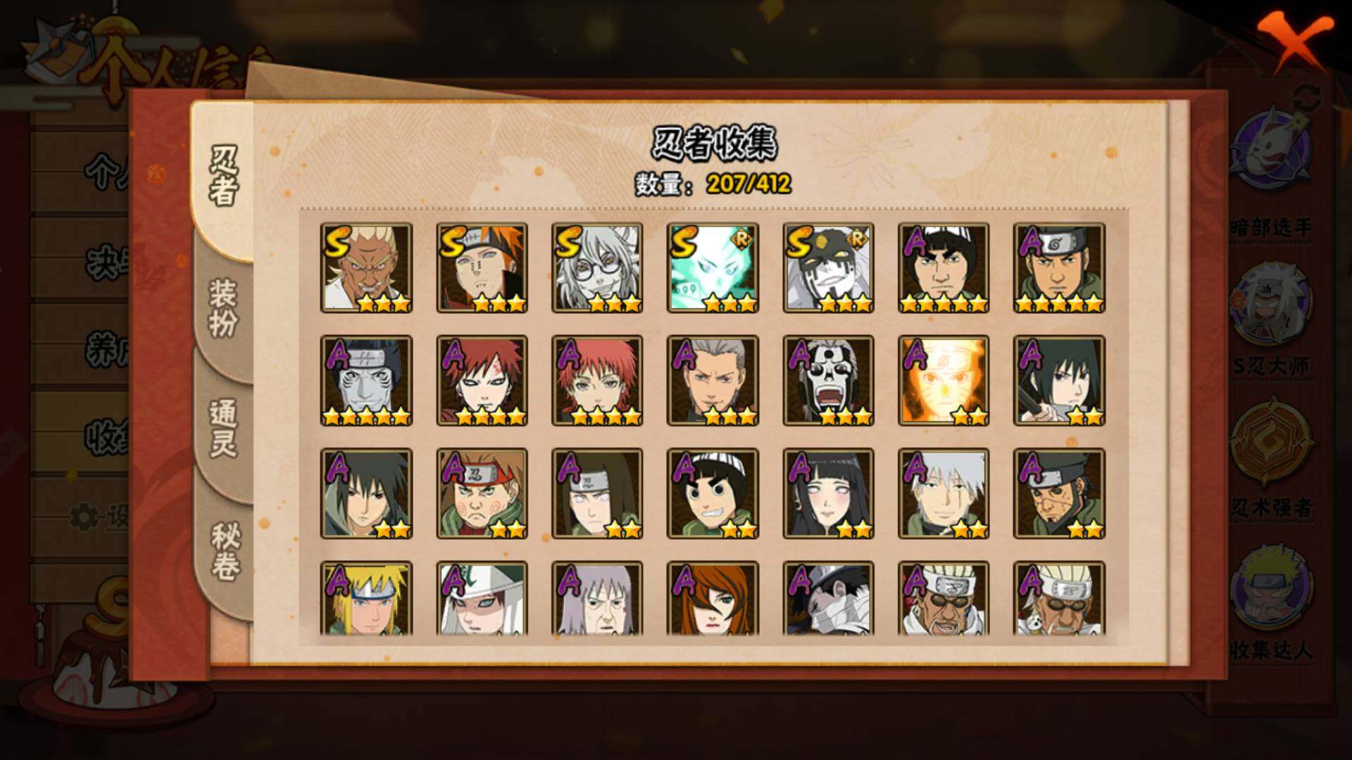
Task: Choose the red-haired Gaara portrait with four stars
Action: pos(482,381)
